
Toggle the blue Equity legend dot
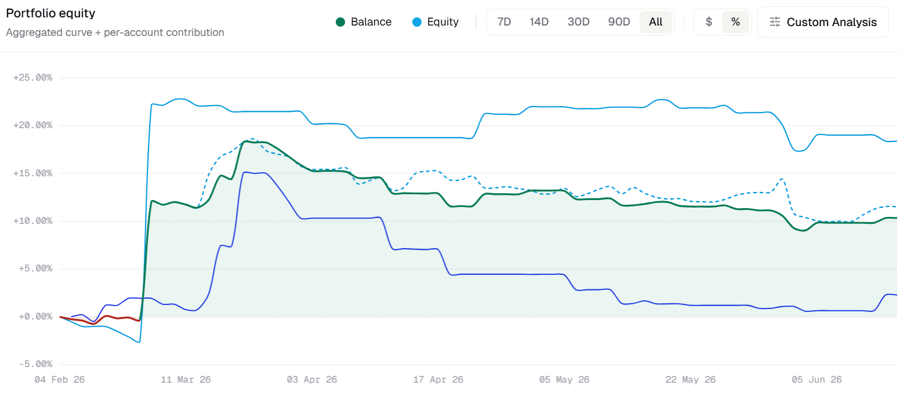click(417, 22)
